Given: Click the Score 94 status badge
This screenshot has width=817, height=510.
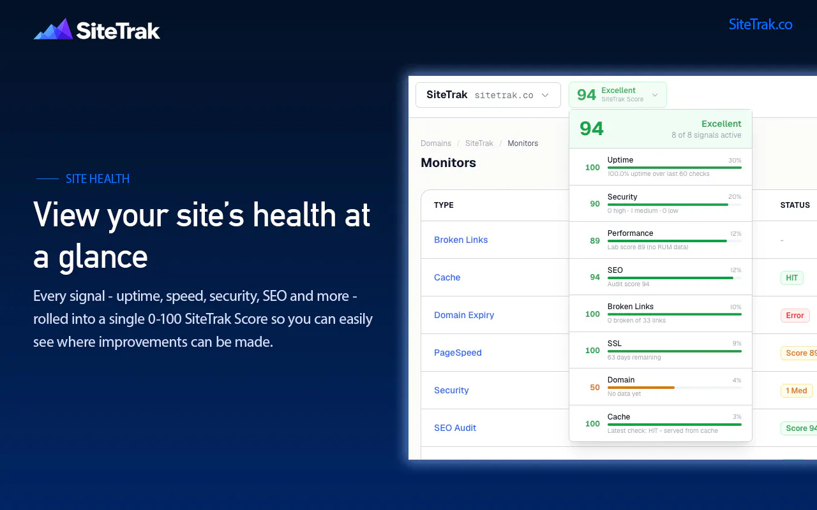Looking at the screenshot, I should pyautogui.click(x=799, y=428).
